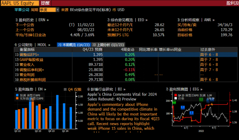Click blue marker 1 on forecast chart
Image resolution: width=239 pixels, height=140 pixels.
pos(183,107)
